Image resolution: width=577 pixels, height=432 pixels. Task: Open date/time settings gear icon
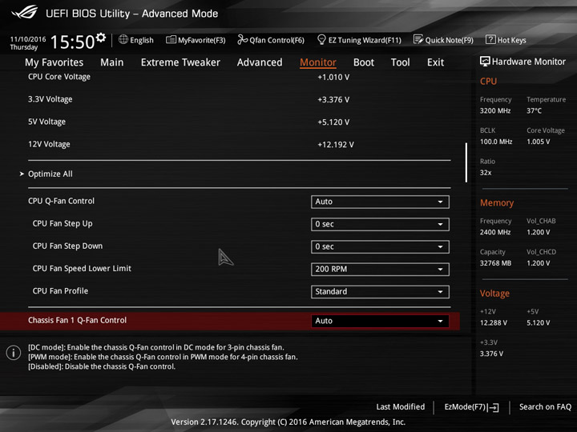(x=101, y=38)
